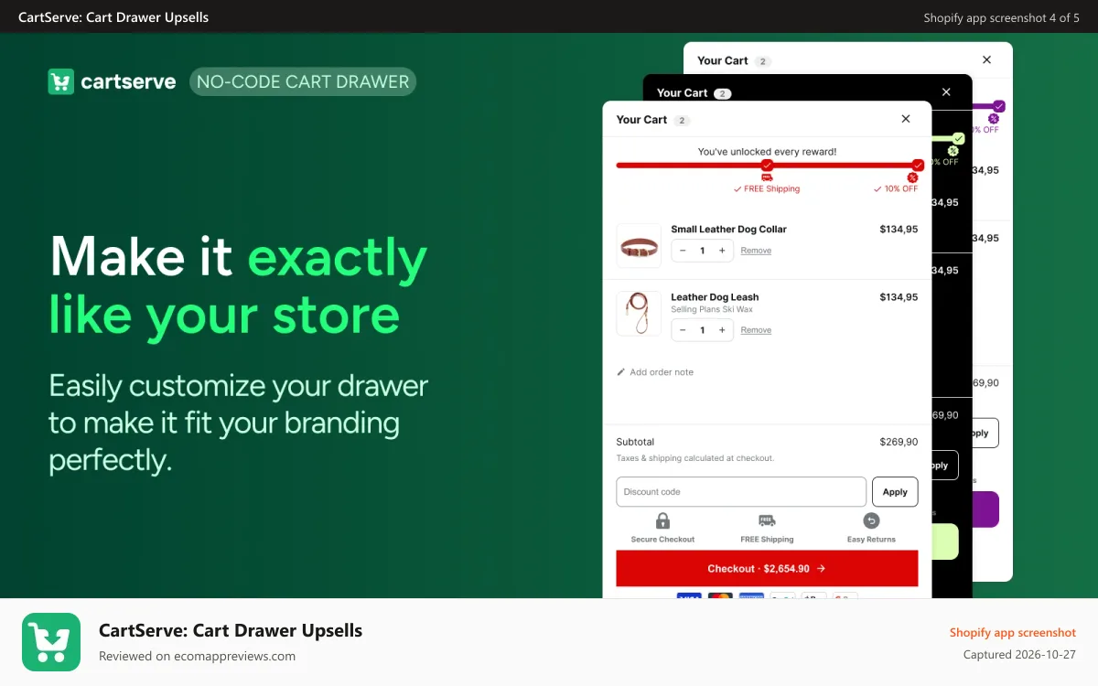Viewport: 1098px width, 686px height.
Task: Click the red reward progress bar
Action: click(767, 166)
